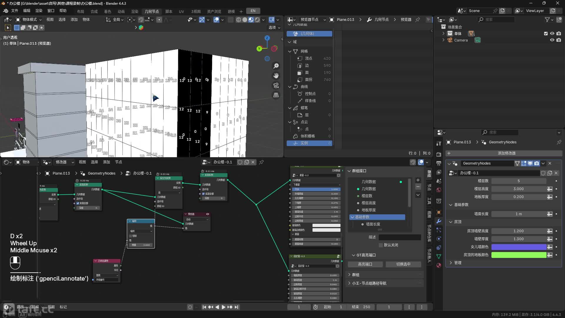Open the Particles properties icon
The image size is (565, 318).
pyautogui.click(x=439, y=230)
